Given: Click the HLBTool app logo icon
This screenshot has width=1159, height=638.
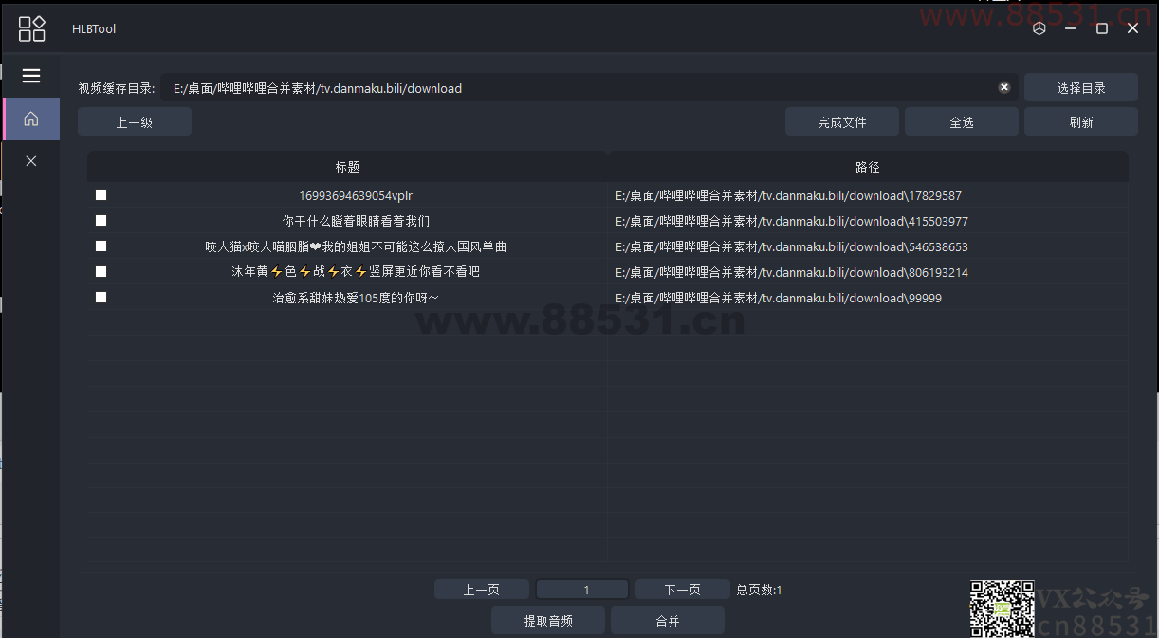Looking at the screenshot, I should pos(32,28).
